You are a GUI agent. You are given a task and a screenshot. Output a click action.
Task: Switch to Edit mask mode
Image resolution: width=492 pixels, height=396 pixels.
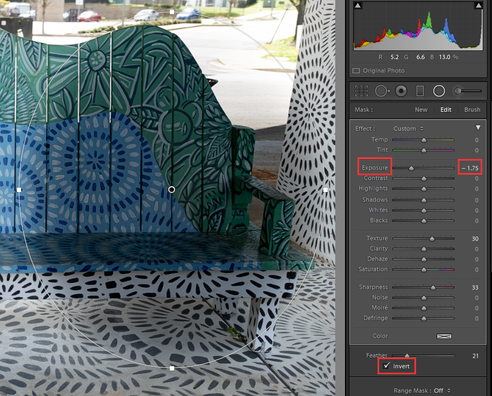click(x=445, y=109)
